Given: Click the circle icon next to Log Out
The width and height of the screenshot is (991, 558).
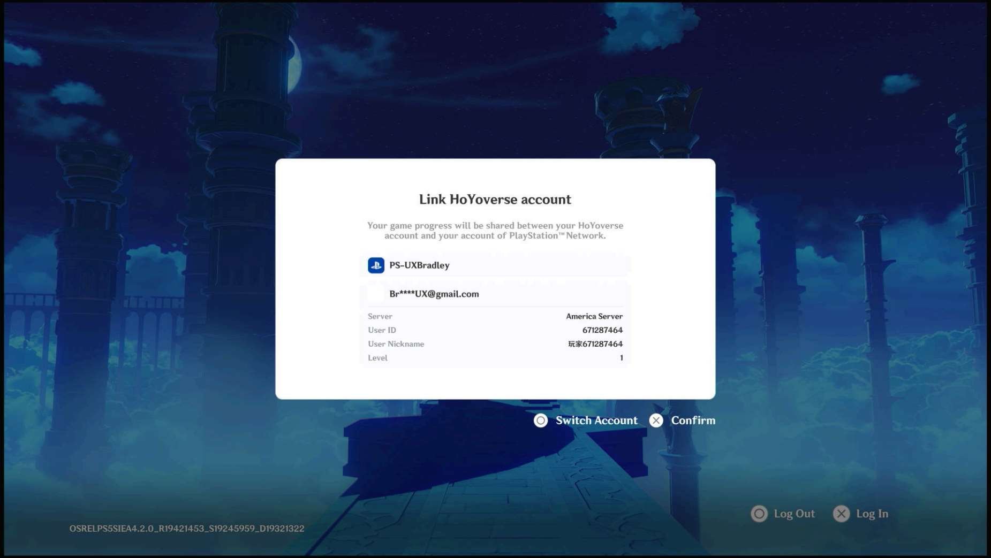Looking at the screenshot, I should [x=759, y=514].
